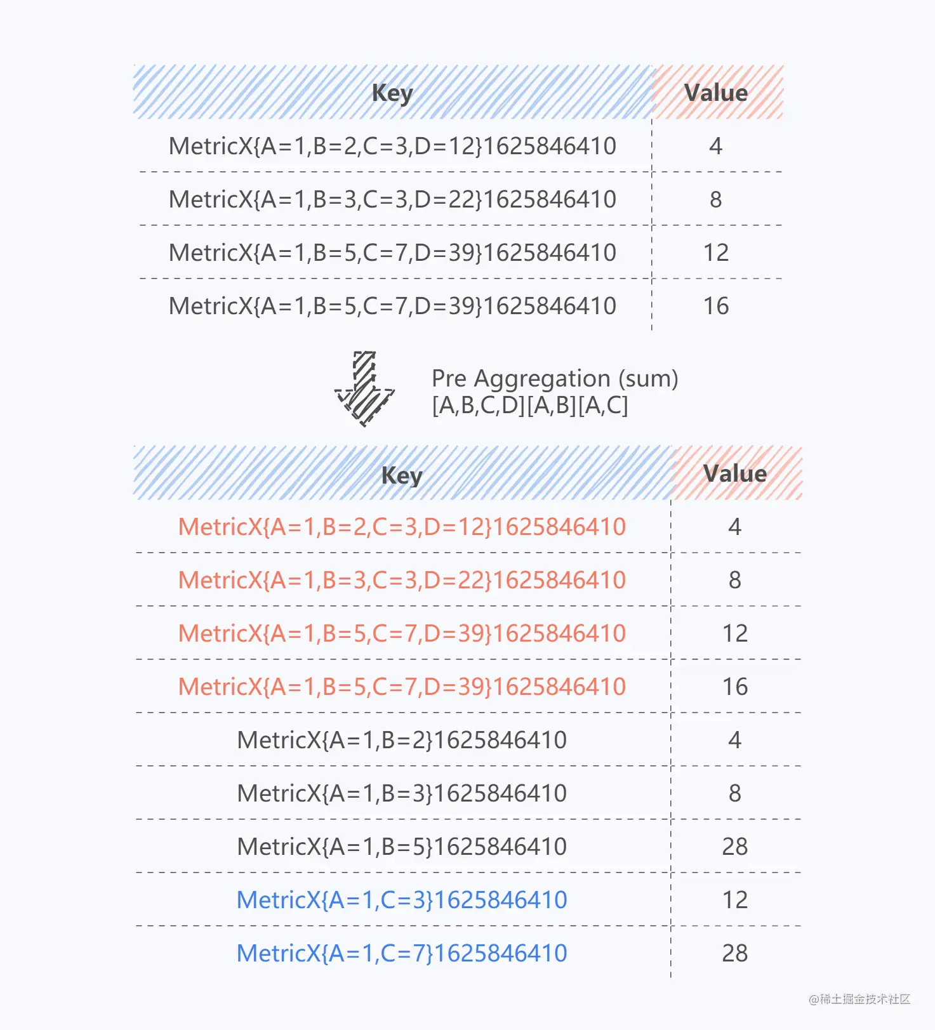Click value 28 beside the A=1,B=5 key
Viewport: 935px width, 1030px height.
(734, 847)
